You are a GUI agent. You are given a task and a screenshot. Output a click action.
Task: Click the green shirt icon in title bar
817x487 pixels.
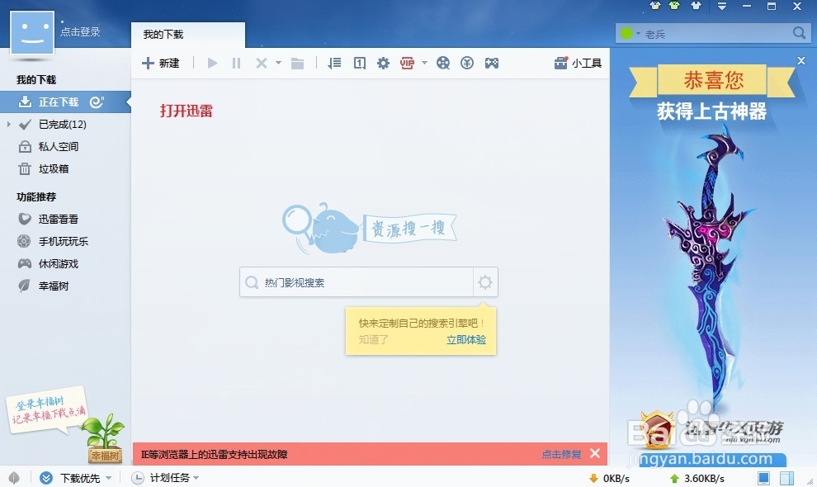(x=674, y=6)
